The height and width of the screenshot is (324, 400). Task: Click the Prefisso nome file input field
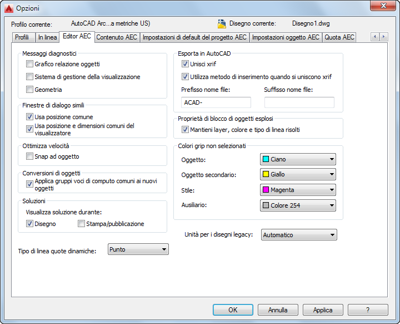pos(216,102)
